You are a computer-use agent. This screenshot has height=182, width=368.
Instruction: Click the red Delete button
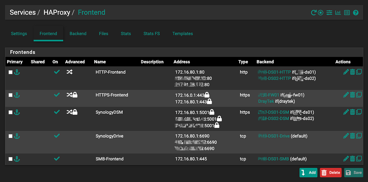point(331,173)
